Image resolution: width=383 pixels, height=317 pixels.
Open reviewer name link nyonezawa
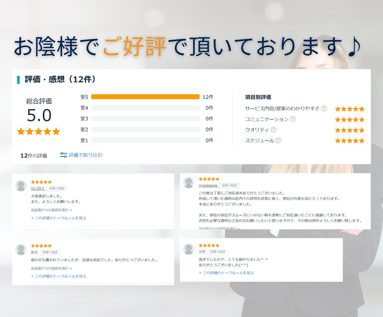tap(208, 186)
